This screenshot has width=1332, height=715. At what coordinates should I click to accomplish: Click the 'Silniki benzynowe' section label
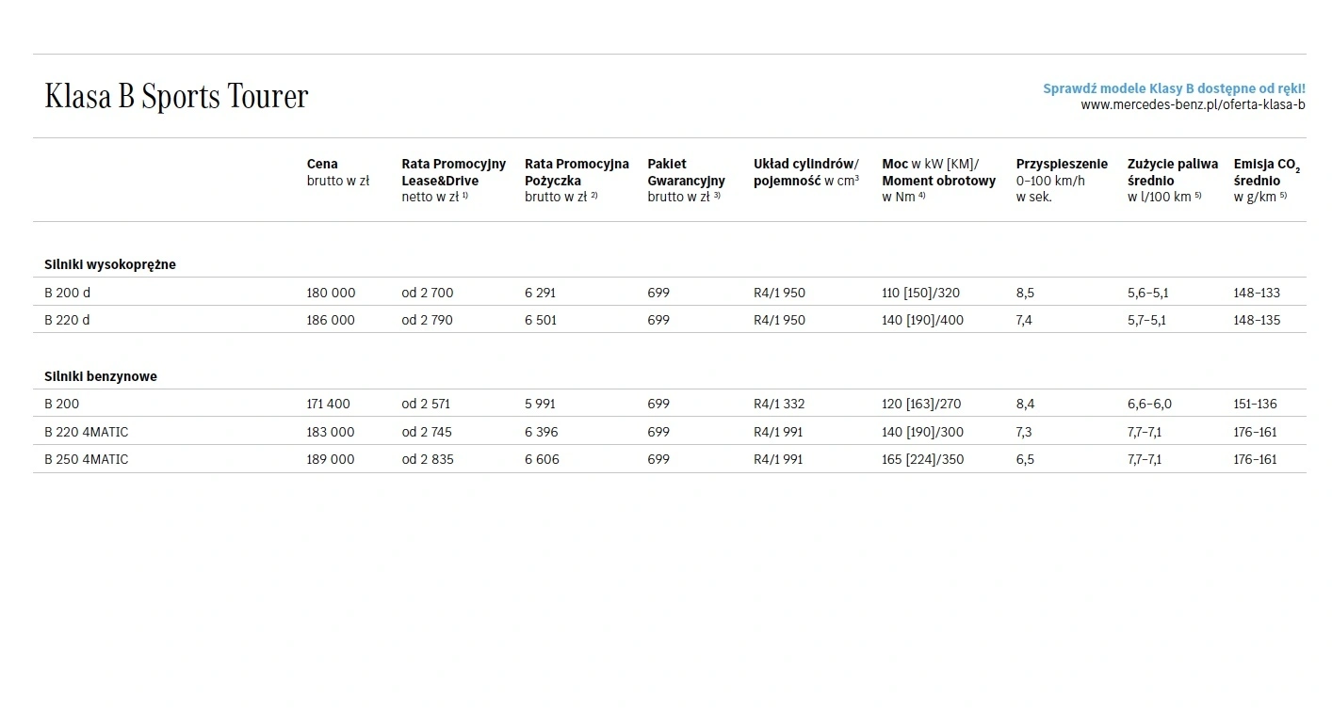(x=101, y=376)
